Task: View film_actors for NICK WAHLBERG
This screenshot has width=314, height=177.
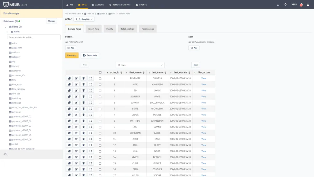Action: [204, 85]
